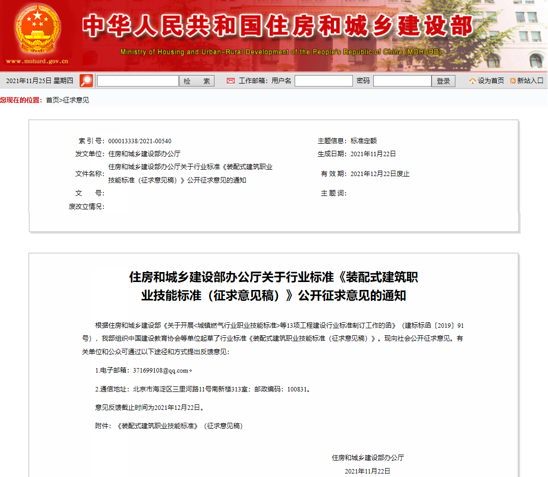This screenshot has height=477, width=548.
Task: Click the RSS icon beside 新站入口
Action: 513,81
